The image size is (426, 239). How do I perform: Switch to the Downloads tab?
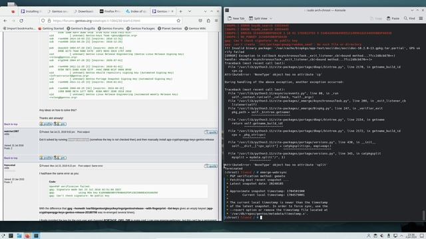pyautogui.click(x=84, y=11)
